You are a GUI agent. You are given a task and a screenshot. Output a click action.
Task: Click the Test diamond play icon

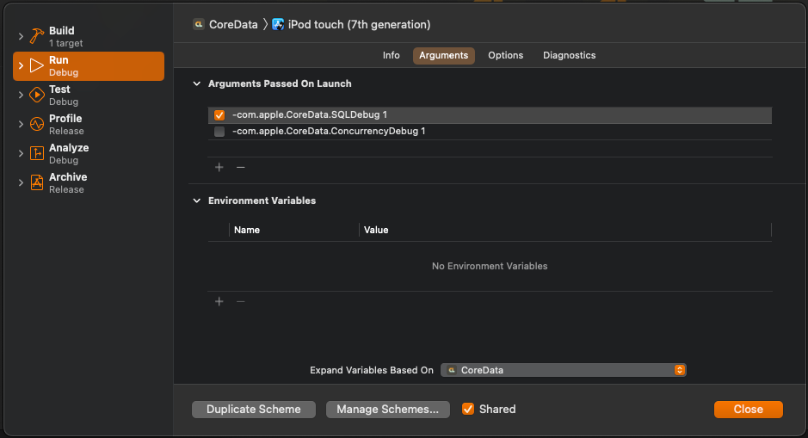[x=37, y=95]
